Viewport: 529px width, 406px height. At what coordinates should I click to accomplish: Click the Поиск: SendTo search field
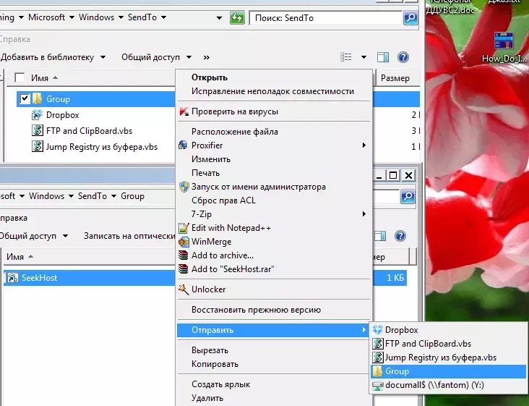tap(325, 17)
